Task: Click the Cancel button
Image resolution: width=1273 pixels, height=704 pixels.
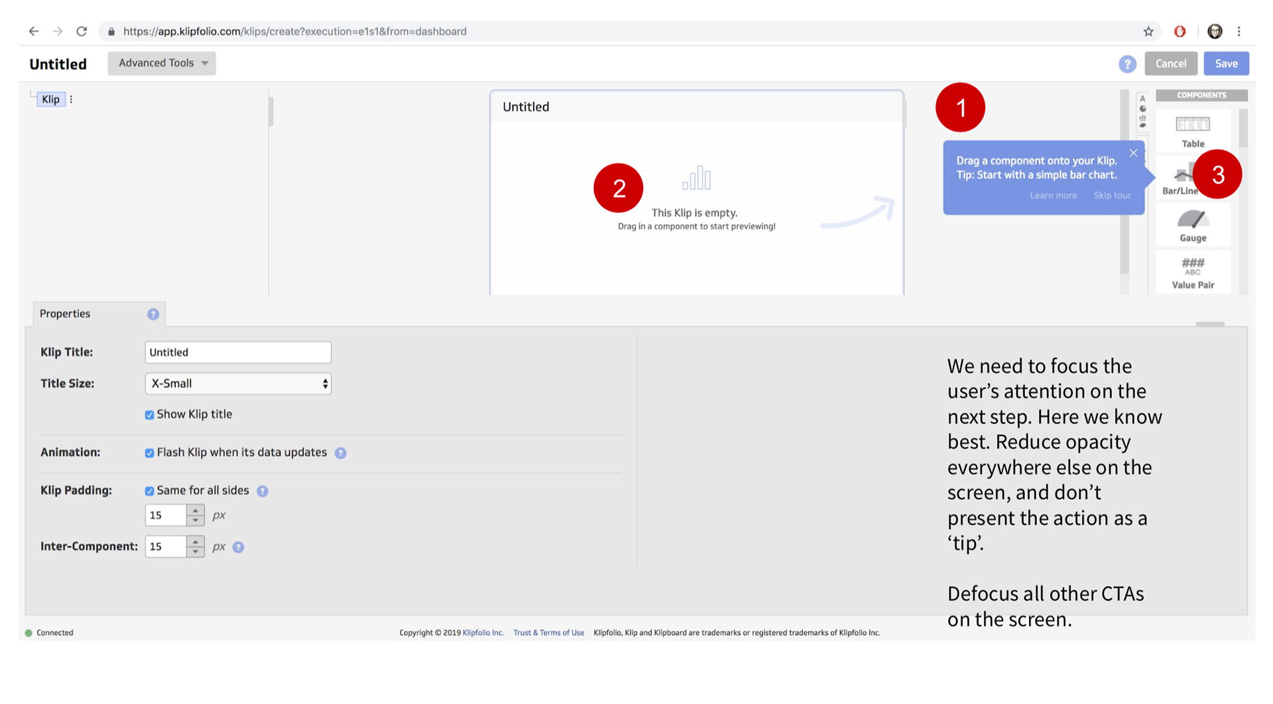Action: click(1170, 64)
